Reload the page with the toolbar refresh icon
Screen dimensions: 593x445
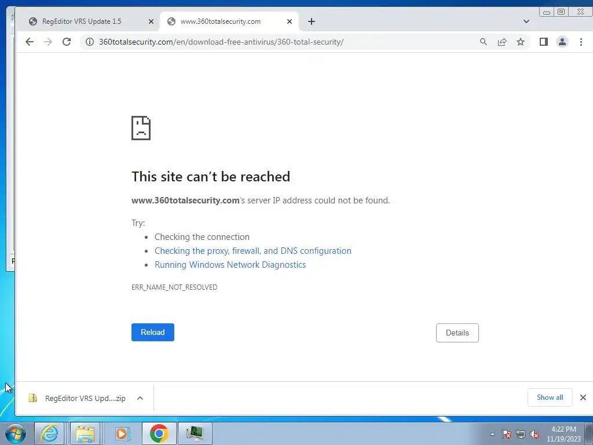[67, 42]
